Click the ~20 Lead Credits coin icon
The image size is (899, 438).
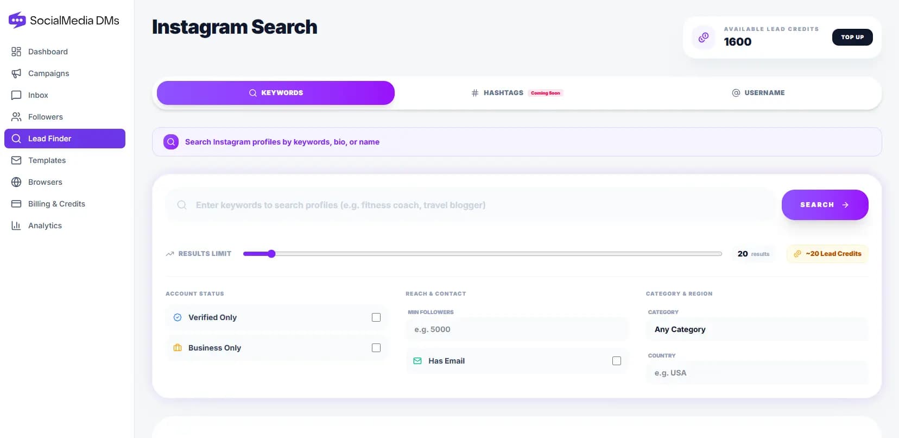pos(797,254)
